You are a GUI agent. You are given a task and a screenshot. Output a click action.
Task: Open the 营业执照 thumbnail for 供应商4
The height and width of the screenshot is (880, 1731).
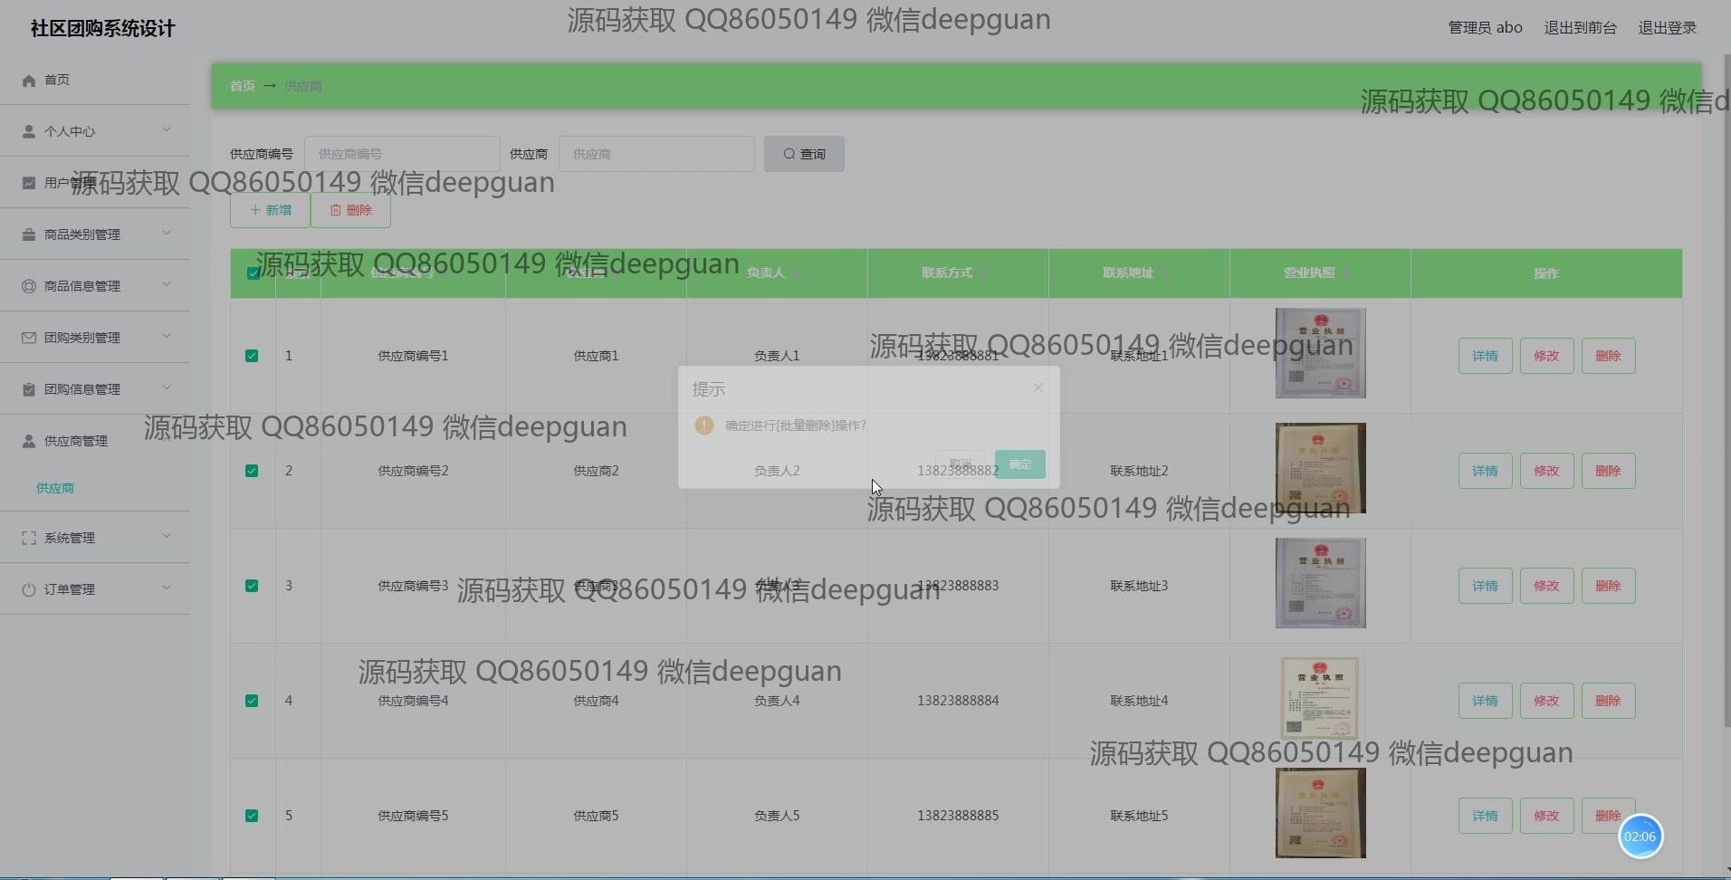[x=1320, y=698]
